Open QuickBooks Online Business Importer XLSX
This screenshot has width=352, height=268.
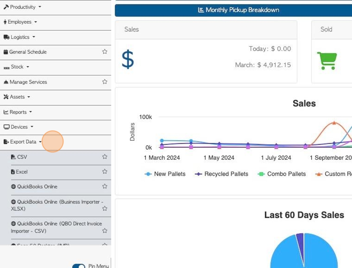tap(57, 205)
